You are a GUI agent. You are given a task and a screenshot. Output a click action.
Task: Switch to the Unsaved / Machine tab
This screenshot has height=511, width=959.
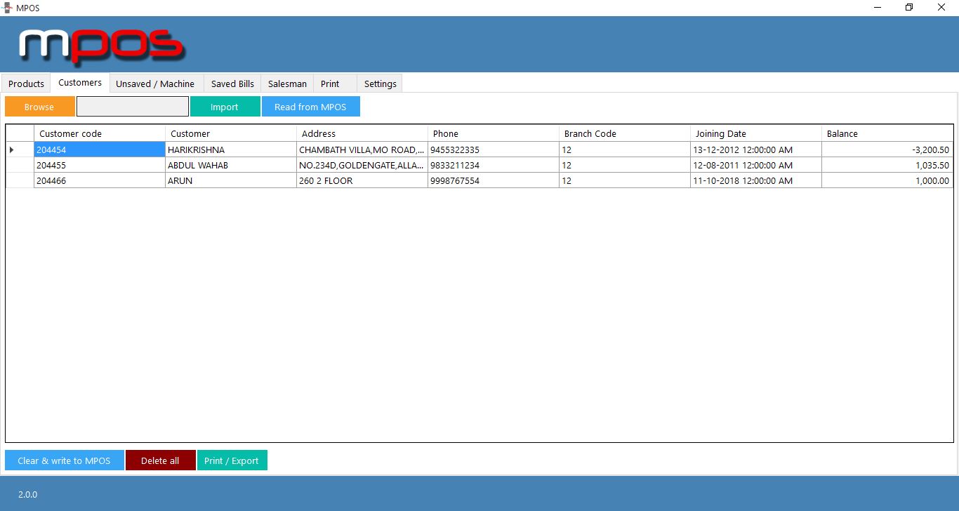click(155, 84)
